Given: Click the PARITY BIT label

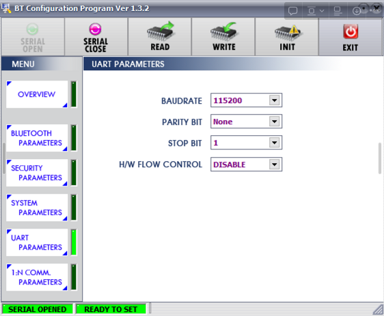Looking at the screenshot, I should pos(182,121).
